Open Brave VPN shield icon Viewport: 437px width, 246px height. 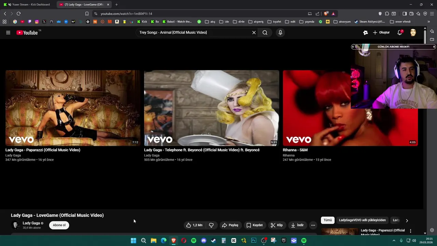coord(425,14)
